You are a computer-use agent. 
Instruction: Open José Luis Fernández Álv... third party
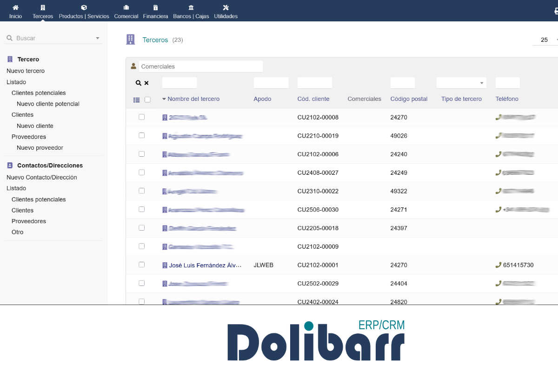click(205, 265)
